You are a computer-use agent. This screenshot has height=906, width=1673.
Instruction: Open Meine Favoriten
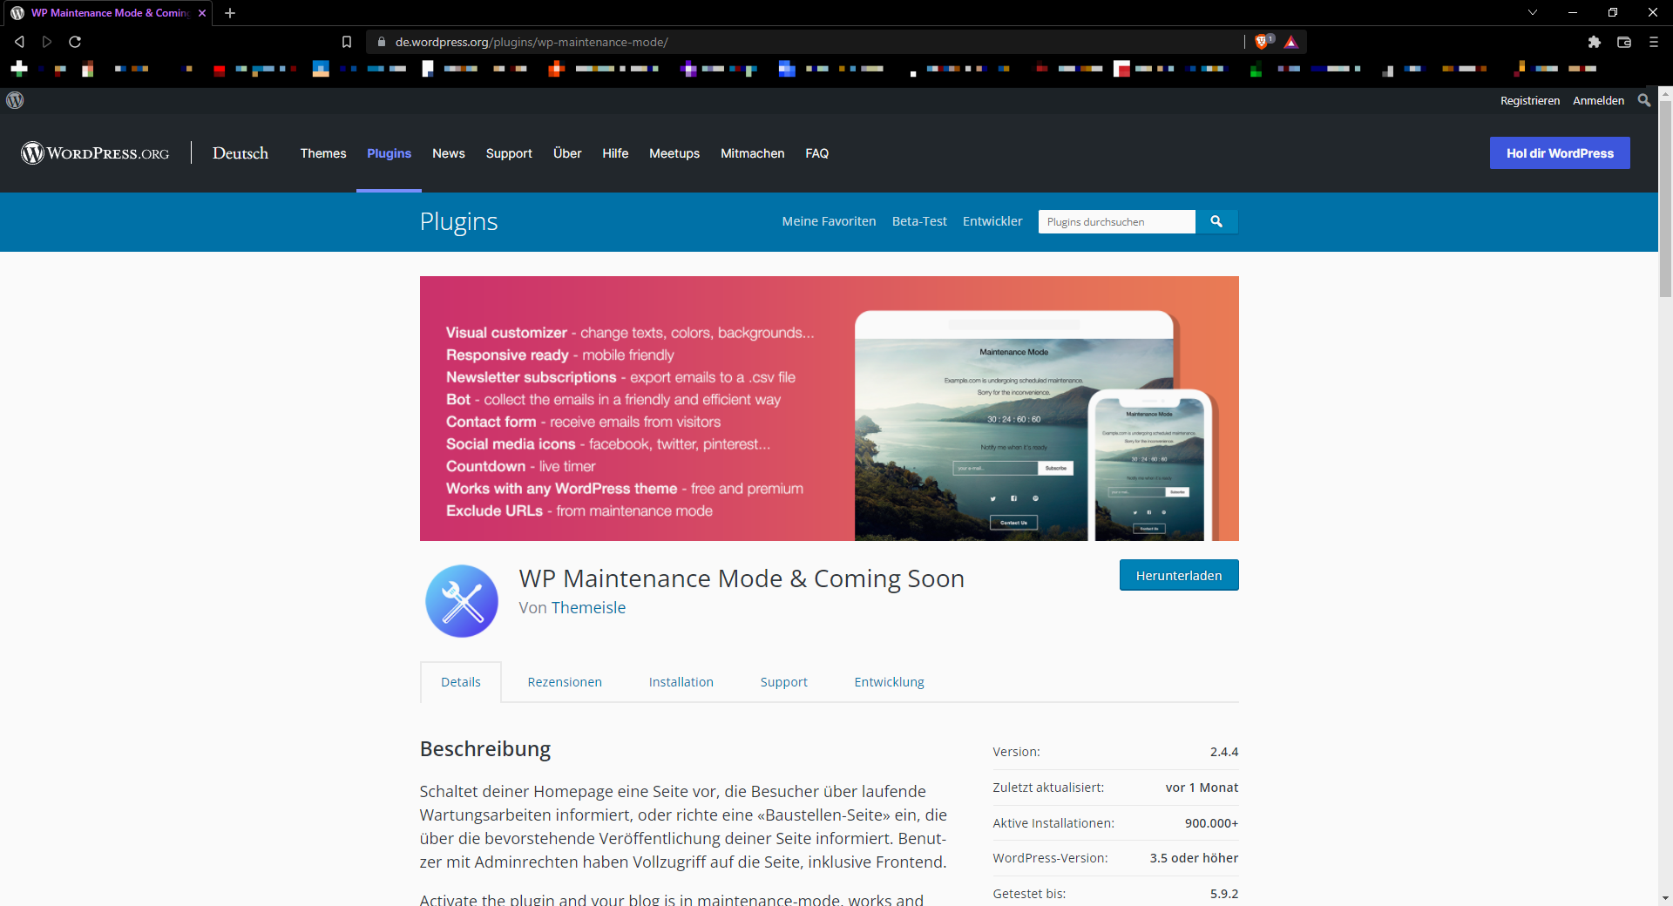coord(829,221)
